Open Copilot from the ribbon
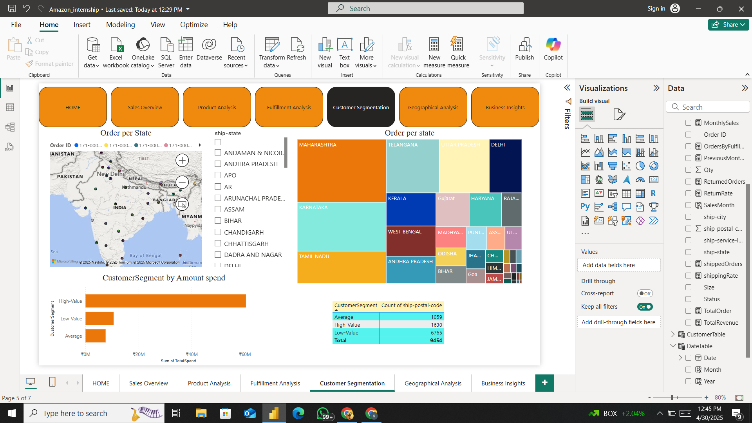The height and width of the screenshot is (423, 752). [553, 45]
